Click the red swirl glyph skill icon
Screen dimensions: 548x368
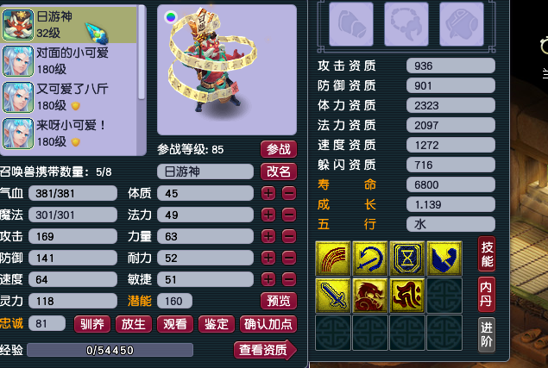tap(407, 296)
